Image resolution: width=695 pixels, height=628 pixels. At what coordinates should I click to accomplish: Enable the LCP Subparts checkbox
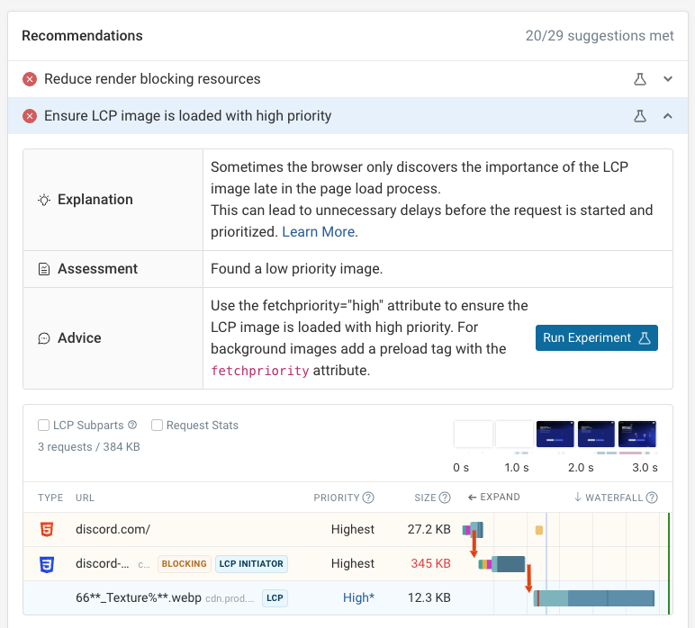pos(43,426)
